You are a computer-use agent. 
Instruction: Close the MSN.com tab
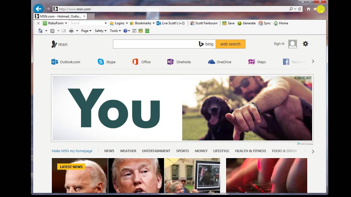click(84, 16)
